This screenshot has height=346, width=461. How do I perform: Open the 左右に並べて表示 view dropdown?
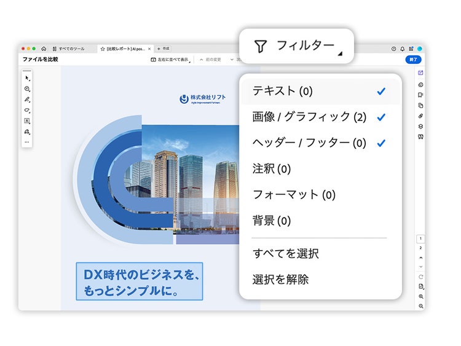click(x=170, y=60)
